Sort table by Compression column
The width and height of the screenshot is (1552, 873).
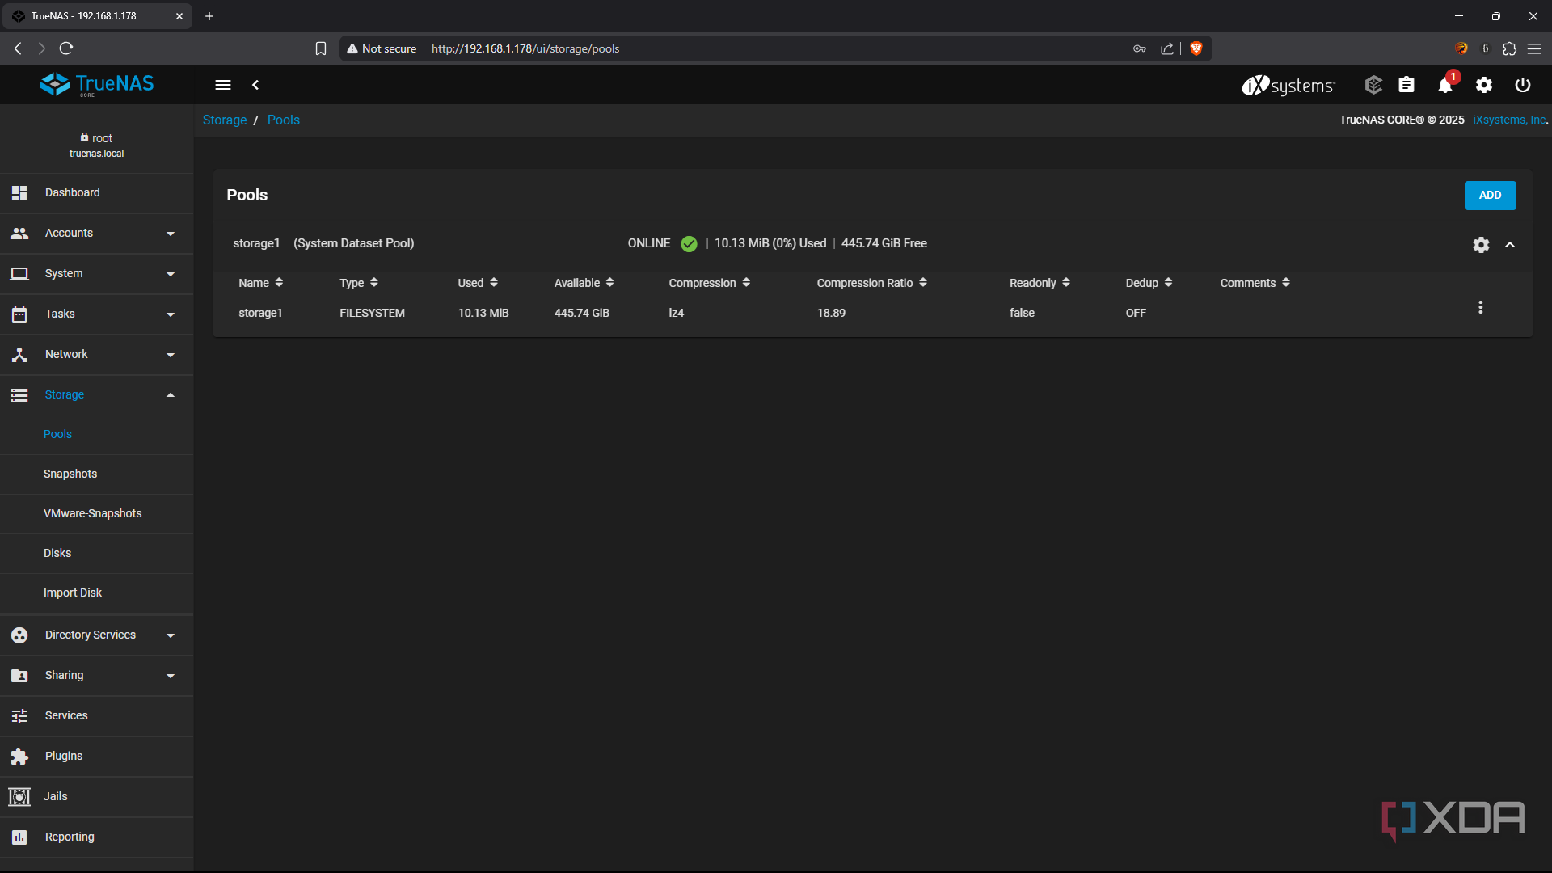(x=710, y=284)
